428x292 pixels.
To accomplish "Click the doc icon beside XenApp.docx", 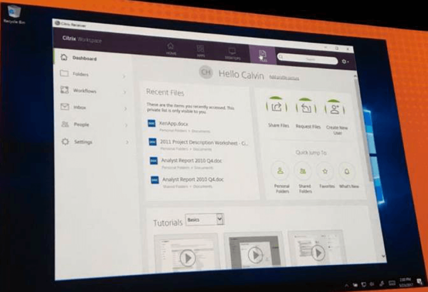I will [152, 123].
